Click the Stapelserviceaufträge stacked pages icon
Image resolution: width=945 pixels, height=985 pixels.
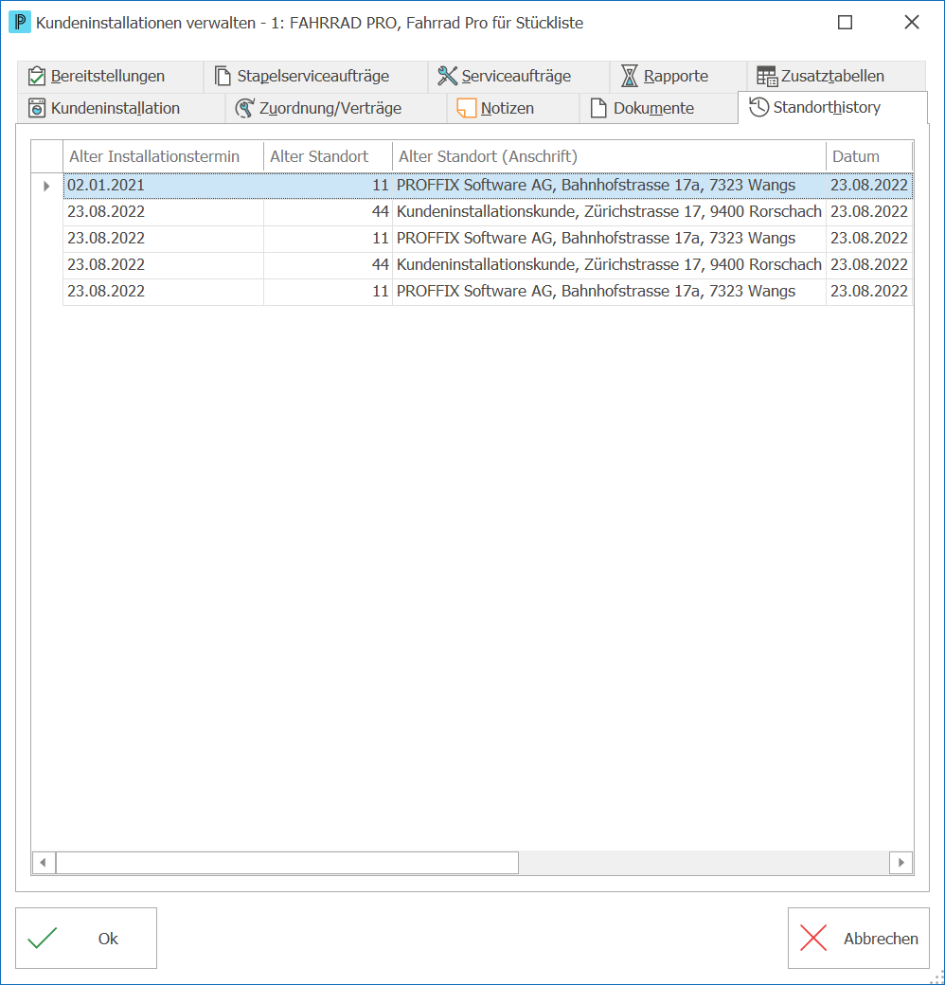pyautogui.click(x=223, y=76)
